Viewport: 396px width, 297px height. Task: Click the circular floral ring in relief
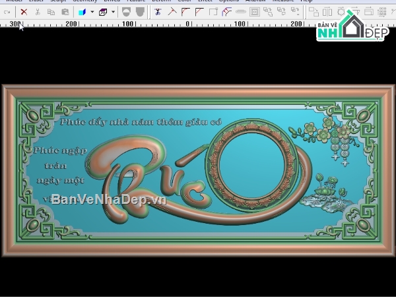pyautogui.click(x=252, y=165)
